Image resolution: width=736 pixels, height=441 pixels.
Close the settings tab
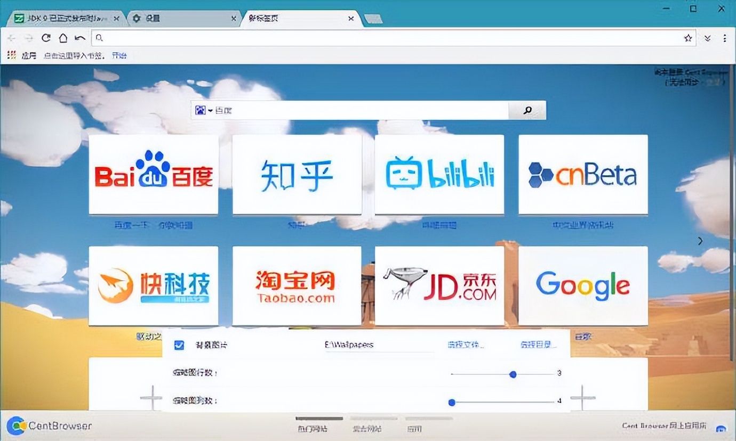pyautogui.click(x=234, y=19)
